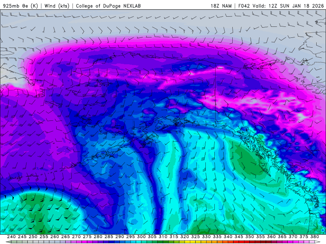Click the "925mb θe (K)" title label
326x244 pixels.
pyautogui.click(x=21, y=6)
